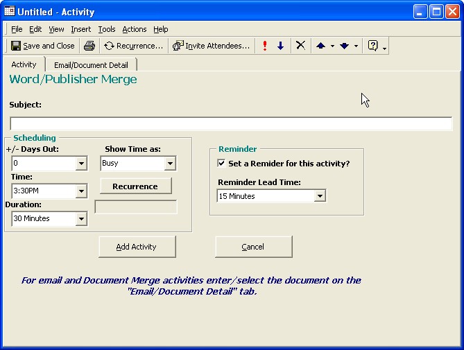Image resolution: width=464 pixels, height=350 pixels.
Task: Click the Days Out value field showing 0
Action: click(x=44, y=163)
